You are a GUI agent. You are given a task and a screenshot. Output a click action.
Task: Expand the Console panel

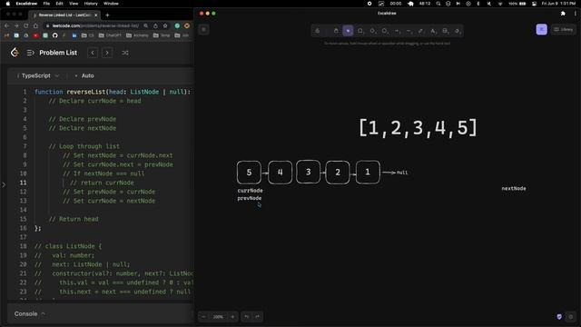[29, 313]
